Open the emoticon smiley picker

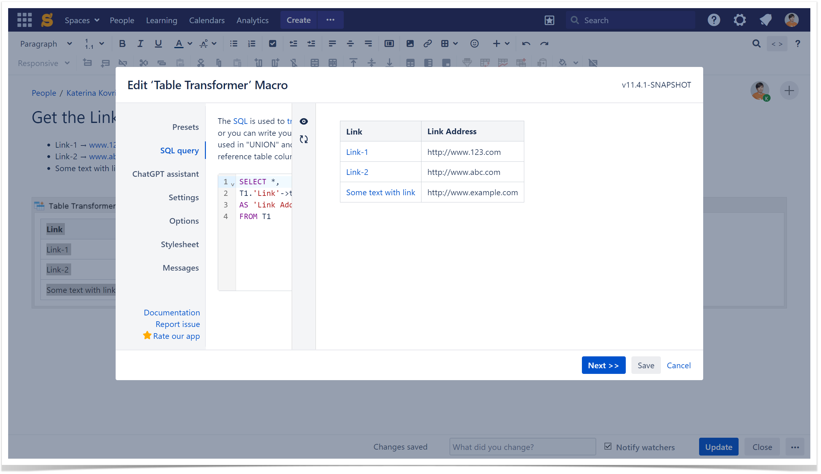click(x=474, y=43)
